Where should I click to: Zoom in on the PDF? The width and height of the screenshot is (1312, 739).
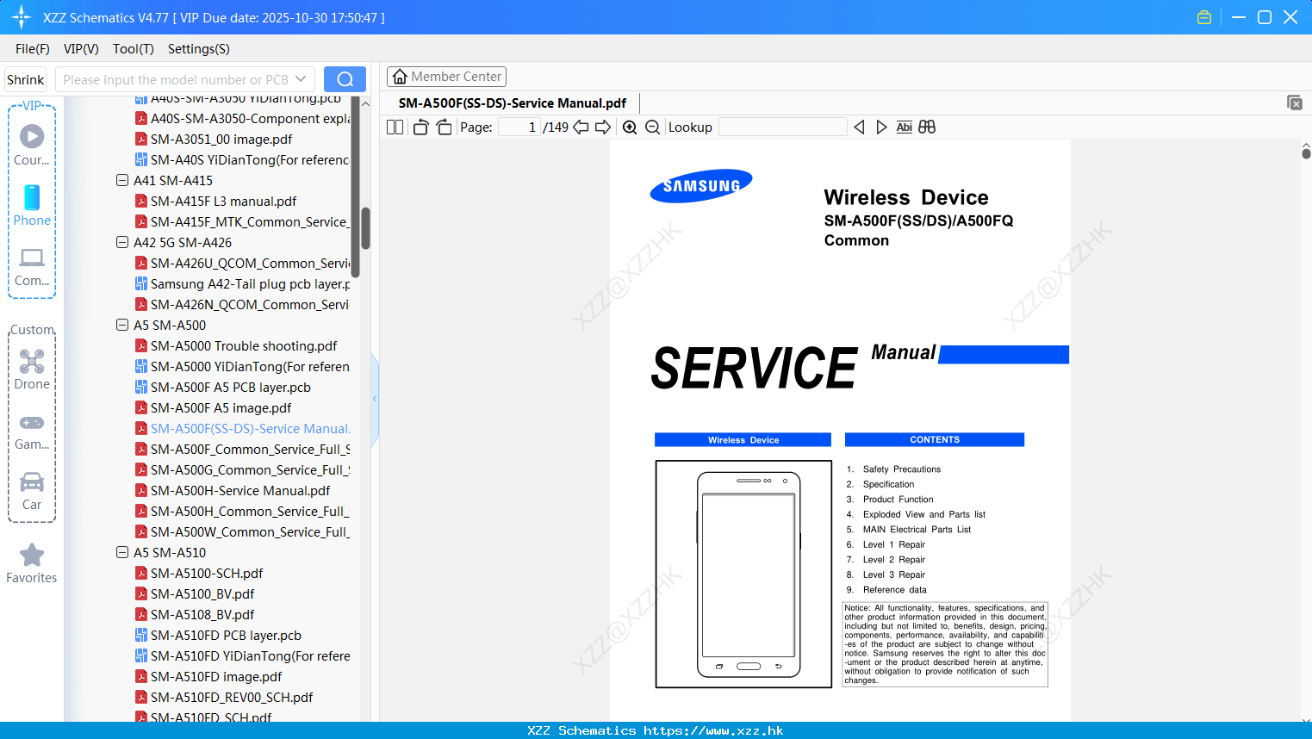click(x=630, y=127)
